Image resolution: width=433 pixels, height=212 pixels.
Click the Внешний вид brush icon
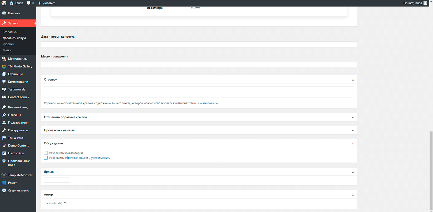click(x=4, y=107)
